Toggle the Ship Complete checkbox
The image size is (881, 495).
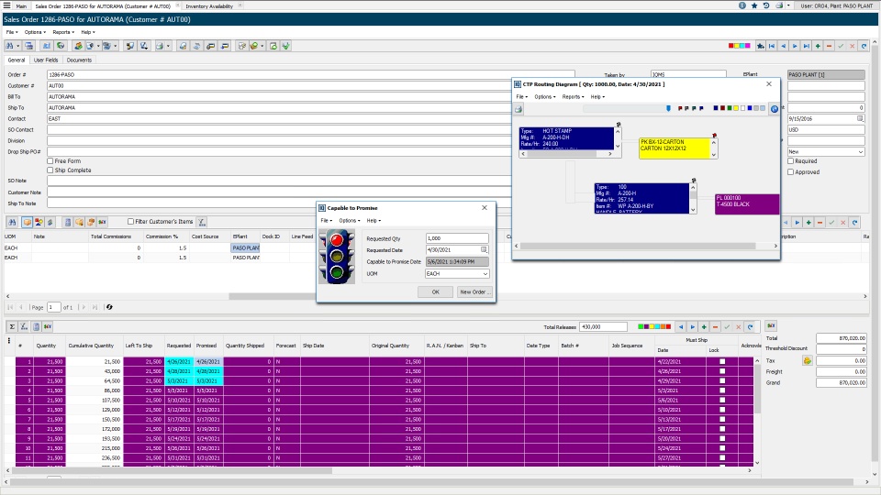(x=50, y=170)
